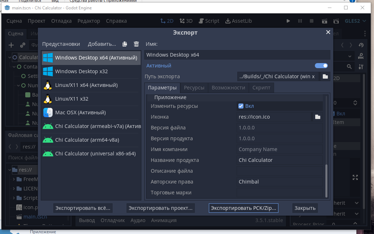Open the AssetLib workspace

pos(238,21)
